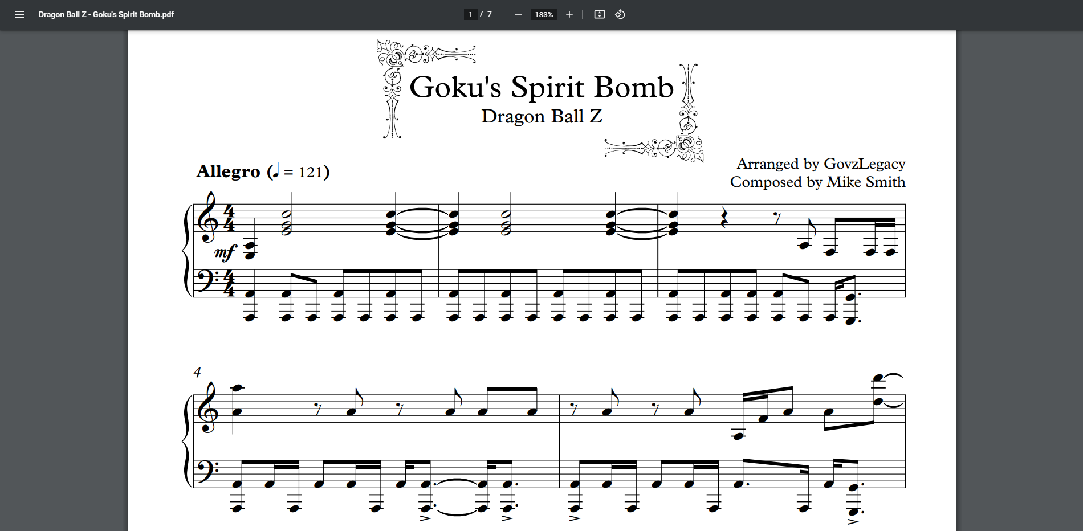Click the measure number 4 label
Image resolution: width=1083 pixels, height=531 pixels.
coord(197,373)
